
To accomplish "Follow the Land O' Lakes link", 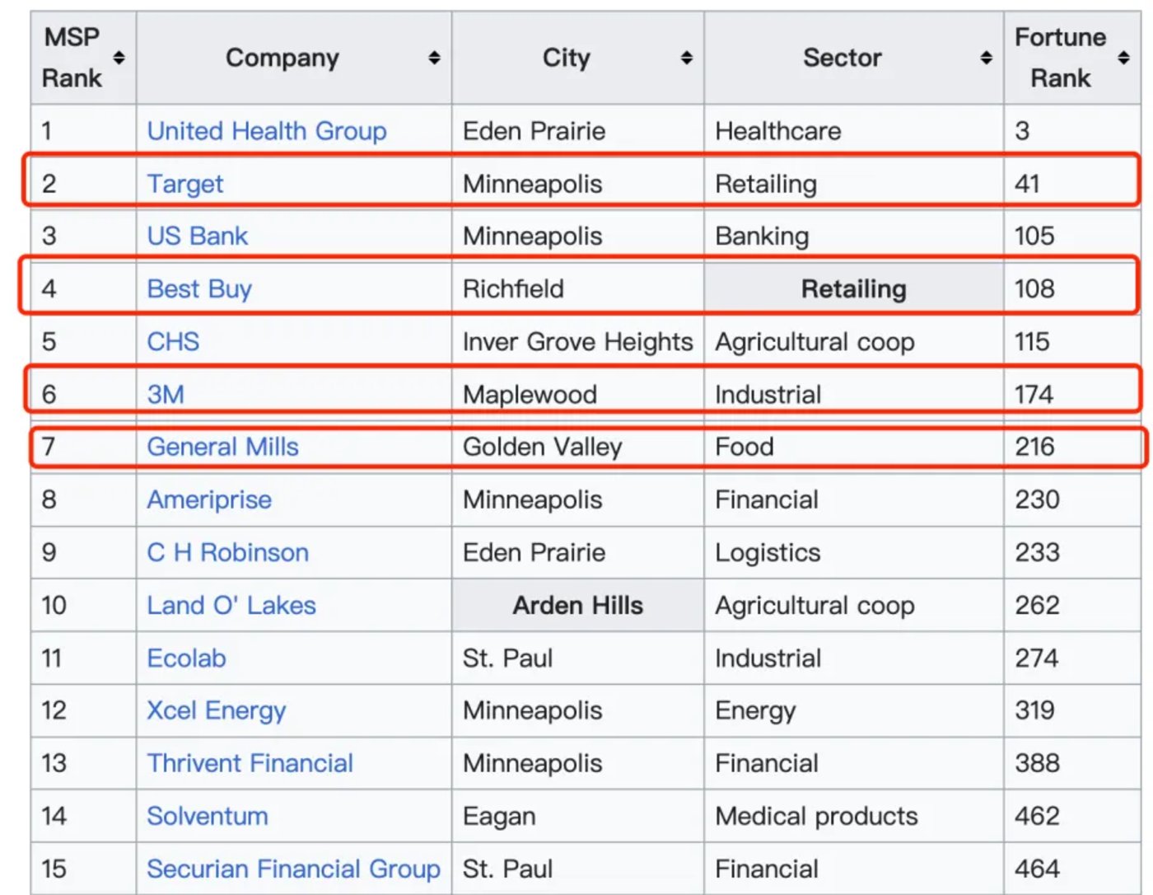I will tap(231, 606).
